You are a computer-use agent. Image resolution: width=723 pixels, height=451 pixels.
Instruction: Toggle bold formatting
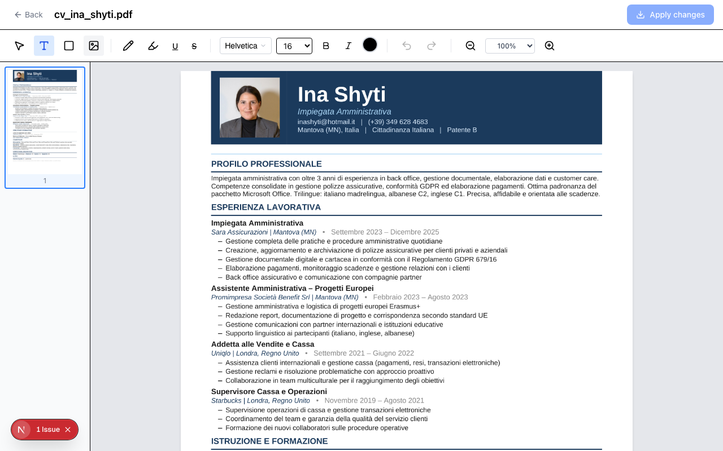pyautogui.click(x=326, y=46)
